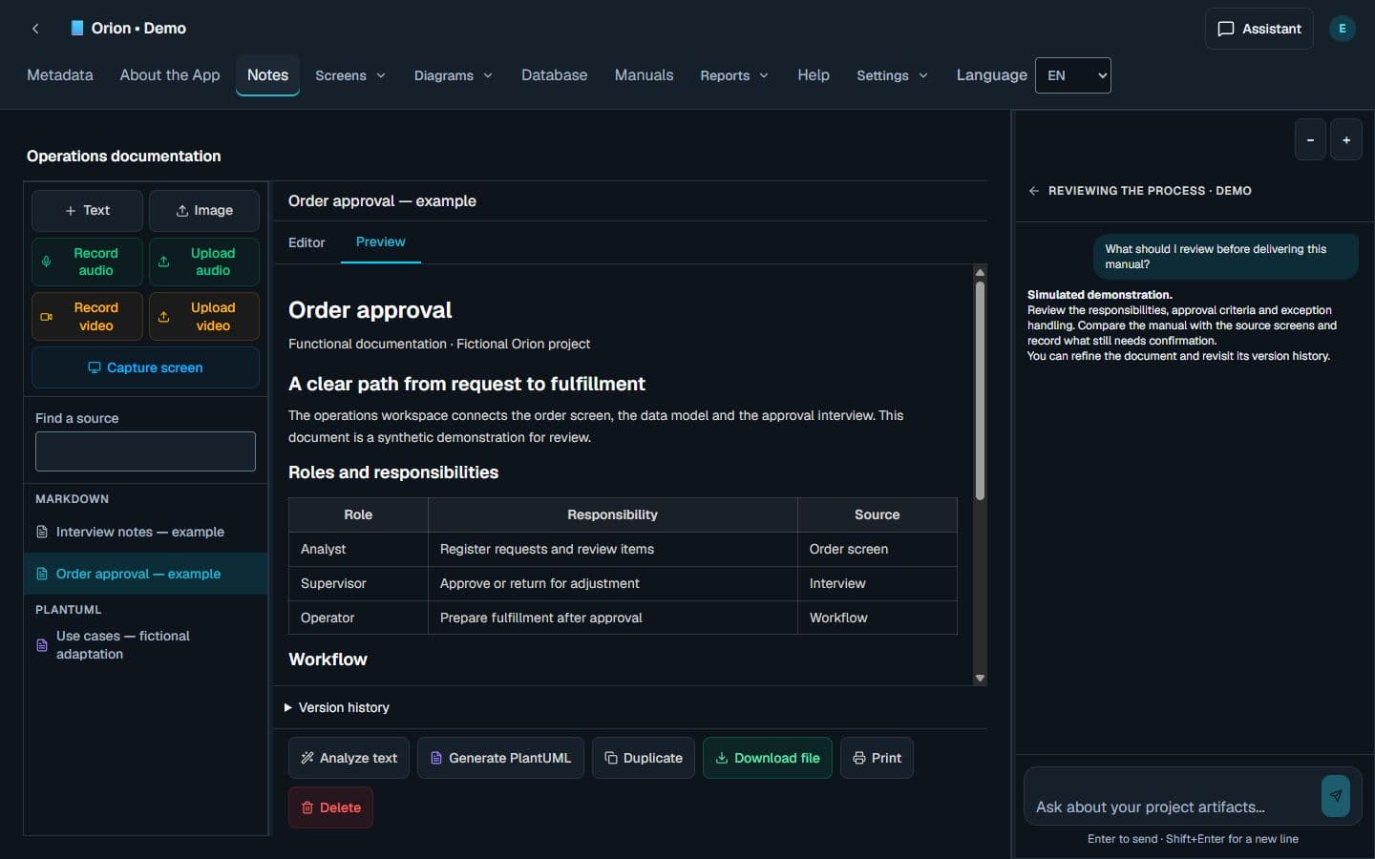Open Interview notes — example source

(x=145, y=532)
